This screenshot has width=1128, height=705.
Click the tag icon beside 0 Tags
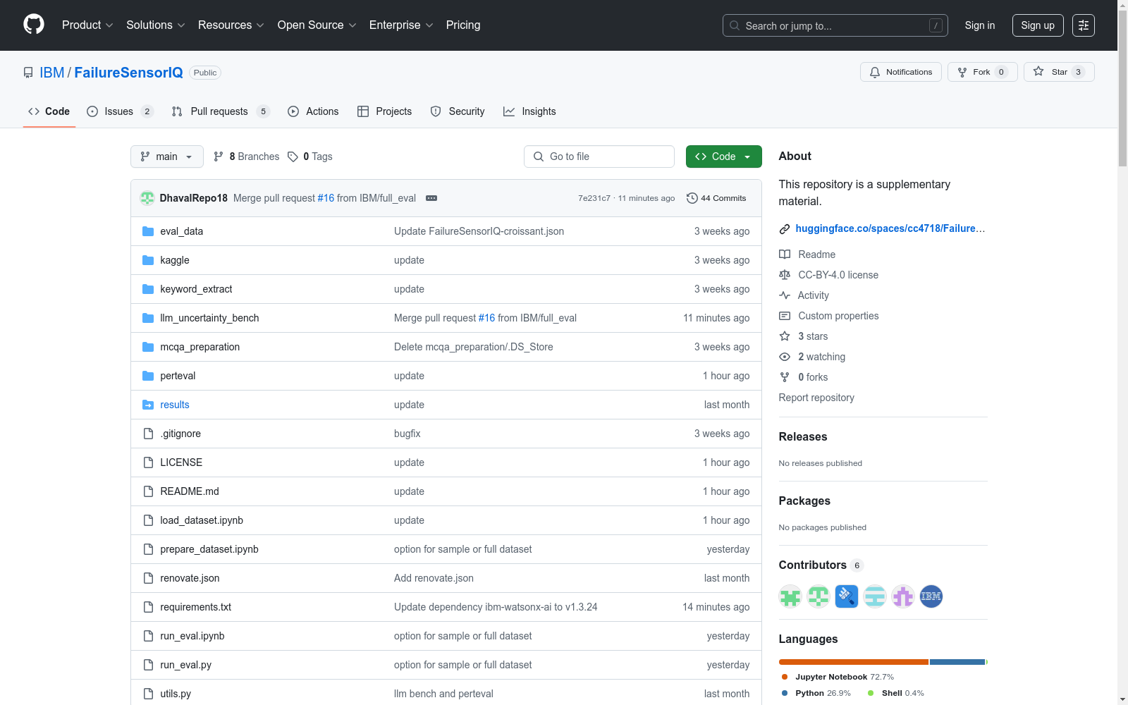click(293, 157)
